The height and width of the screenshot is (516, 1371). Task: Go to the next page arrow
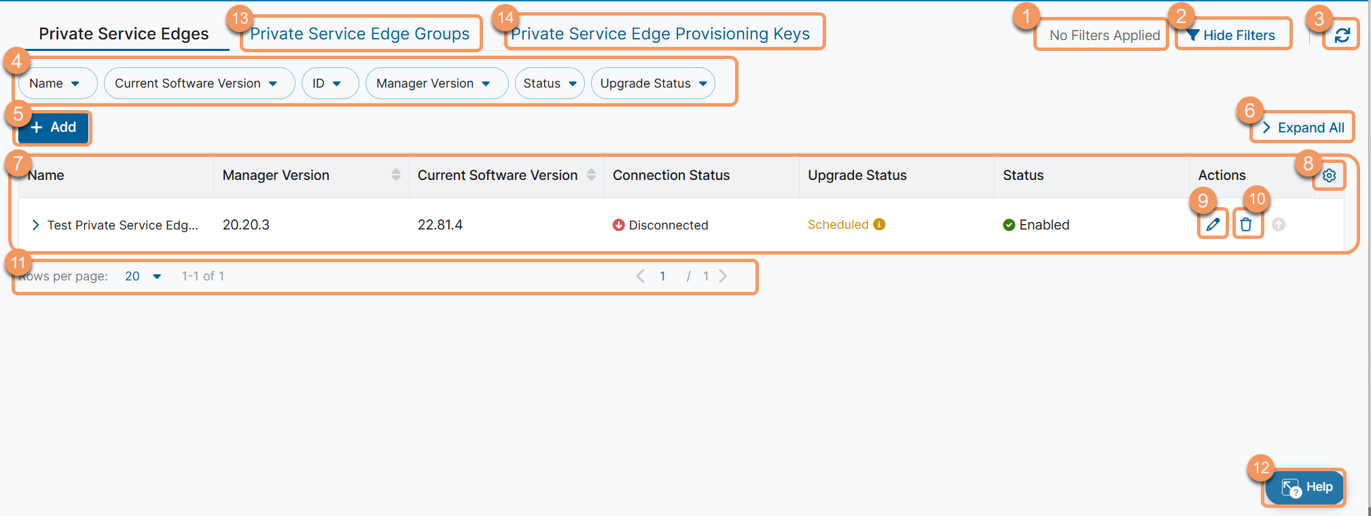pos(723,276)
